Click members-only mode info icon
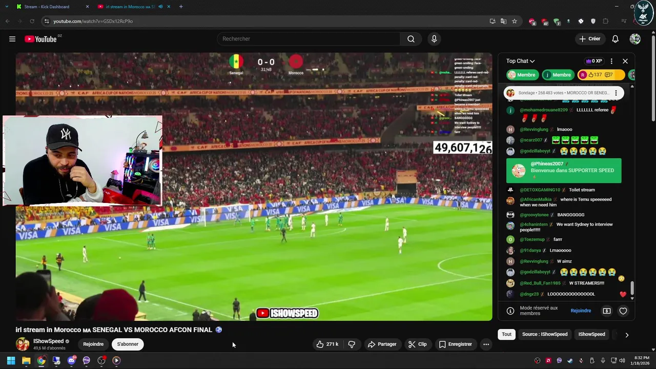Image resolution: width=656 pixels, height=369 pixels. (x=510, y=311)
